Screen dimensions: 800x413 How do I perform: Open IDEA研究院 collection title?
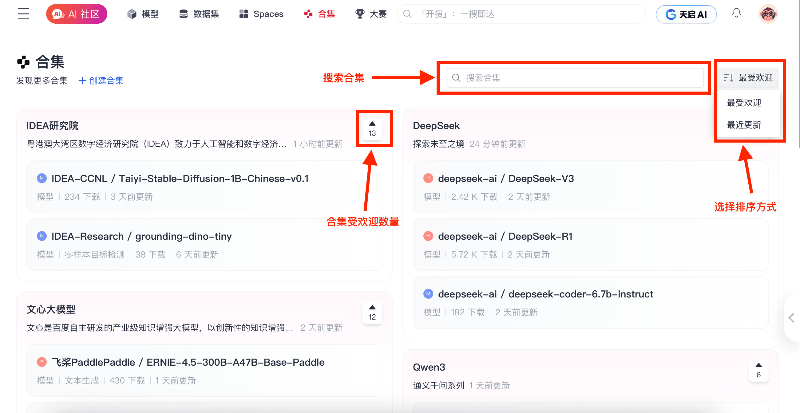click(53, 126)
